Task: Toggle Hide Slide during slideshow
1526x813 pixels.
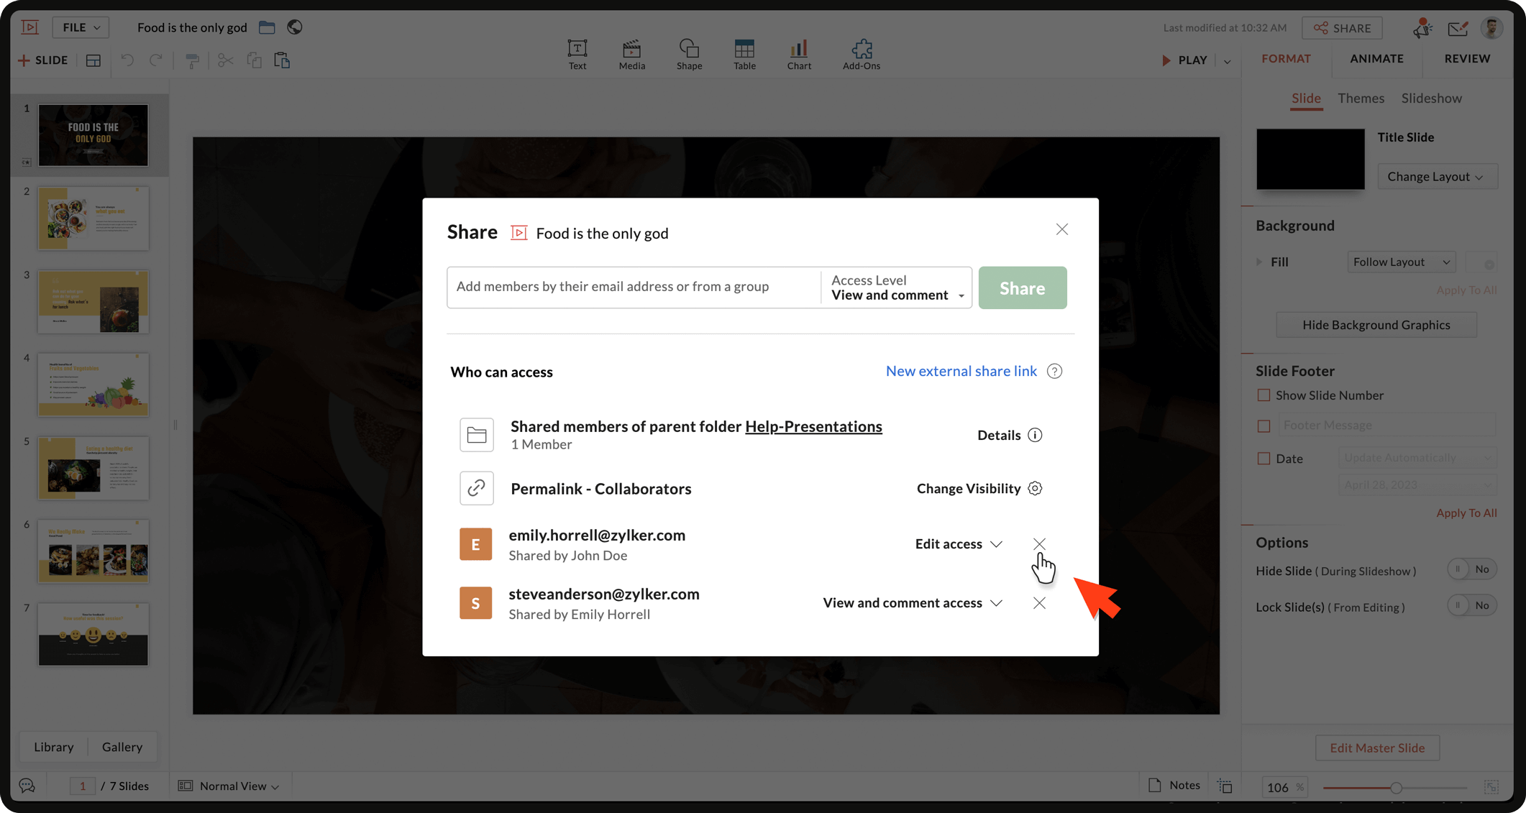Action: click(x=1472, y=569)
